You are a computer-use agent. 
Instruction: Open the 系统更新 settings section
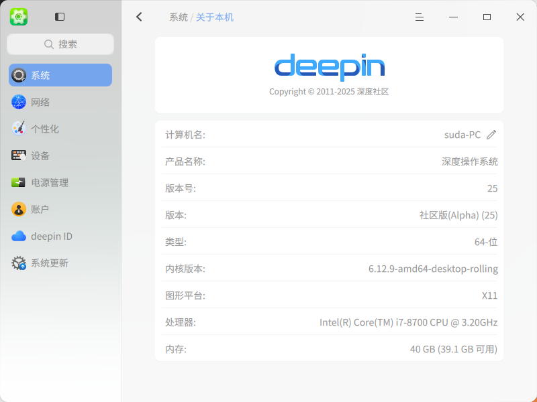tap(60, 263)
